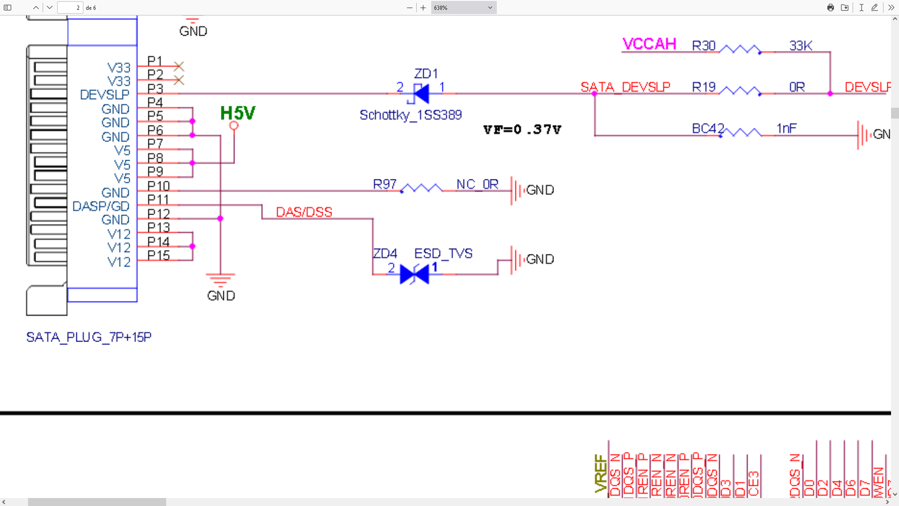Select the text annotation tool
The image size is (899, 506).
pyautogui.click(x=861, y=7)
